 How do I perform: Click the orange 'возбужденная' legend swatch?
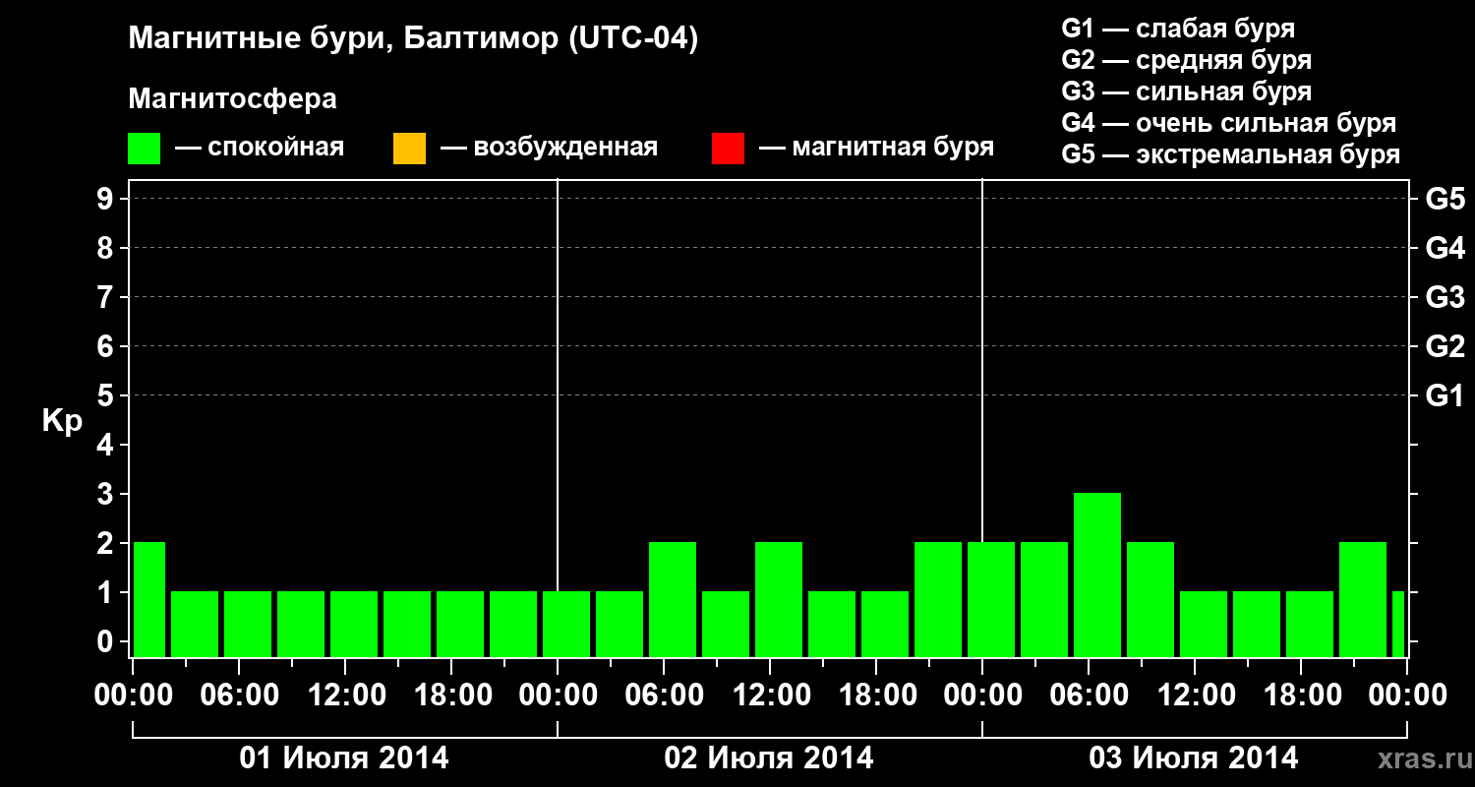click(x=409, y=149)
